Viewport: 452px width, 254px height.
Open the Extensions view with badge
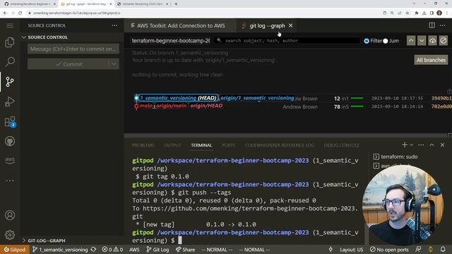pos(10,121)
